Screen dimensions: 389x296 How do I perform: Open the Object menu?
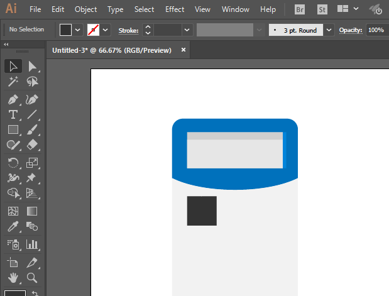(85, 9)
